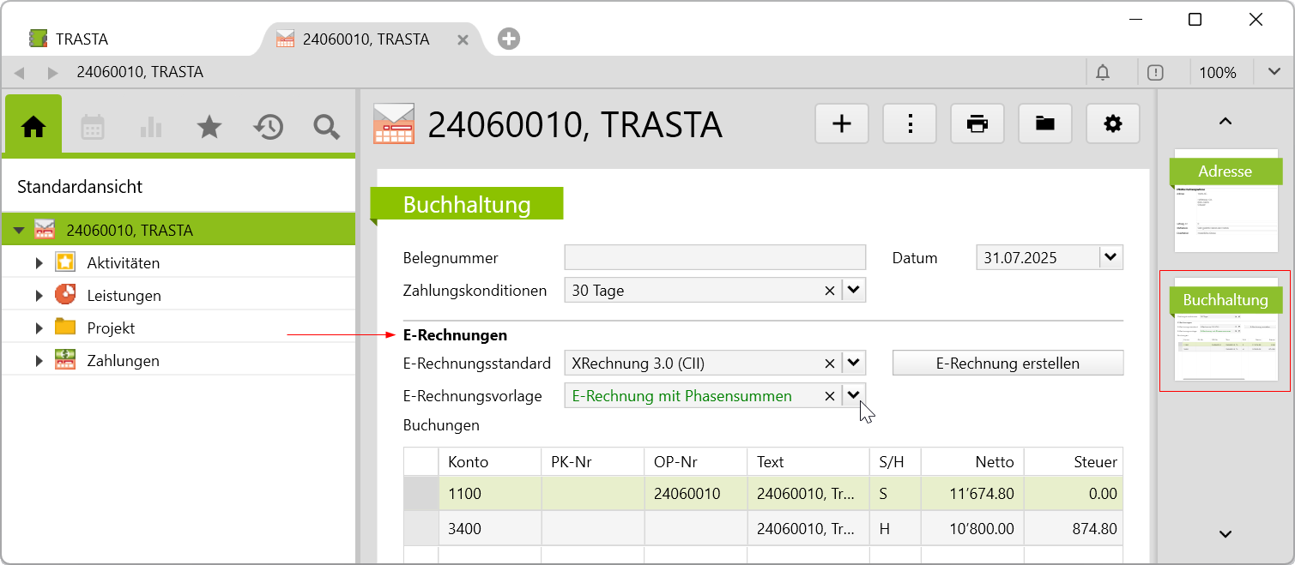Collapse the 24060010, TRASTA tree node
The width and height of the screenshot is (1295, 565).
pyautogui.click(x=19, y=231)
